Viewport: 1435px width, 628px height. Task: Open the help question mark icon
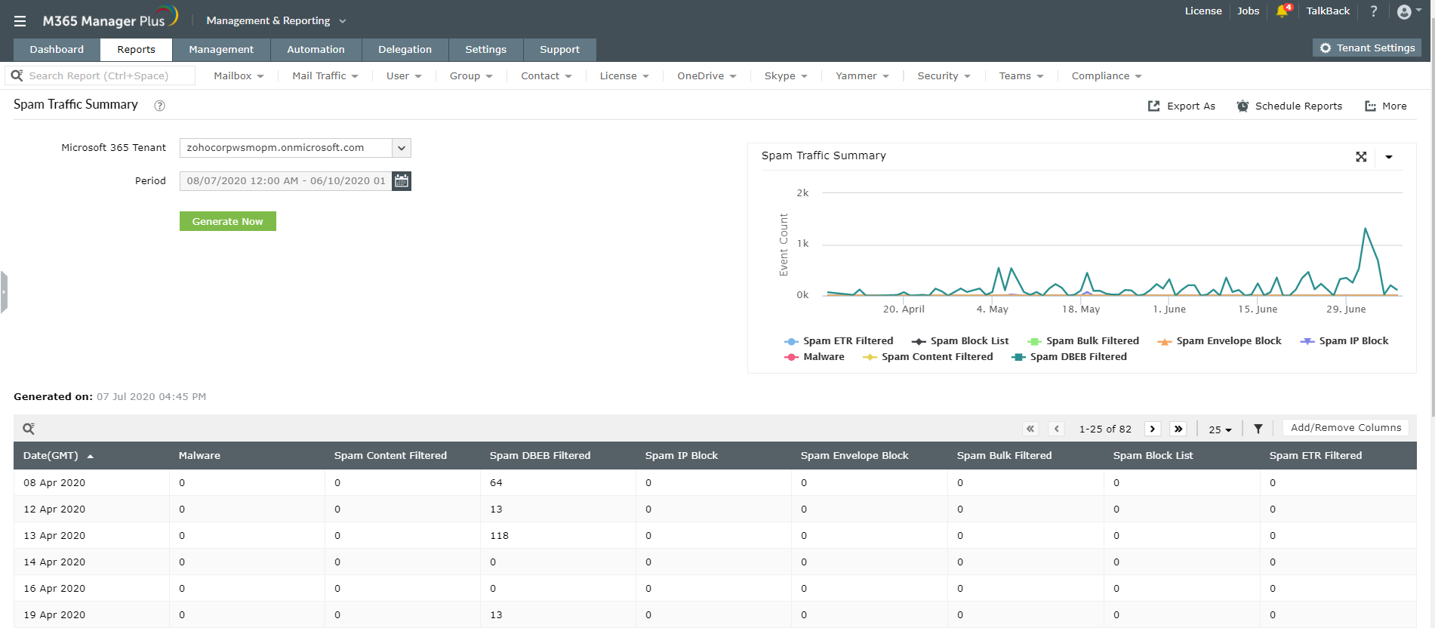coord(1374,11)
